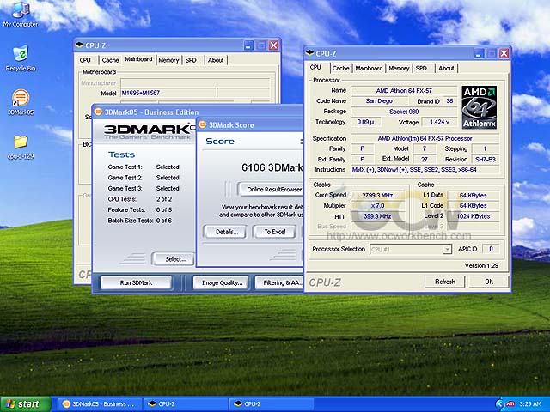The width and height of the screenshot is (550, 412).
Task: Click the Name field AMD Athlon 64 FX-57
Action: pos(404,90)
